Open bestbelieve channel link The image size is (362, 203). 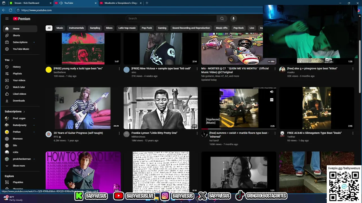(60, 72)
